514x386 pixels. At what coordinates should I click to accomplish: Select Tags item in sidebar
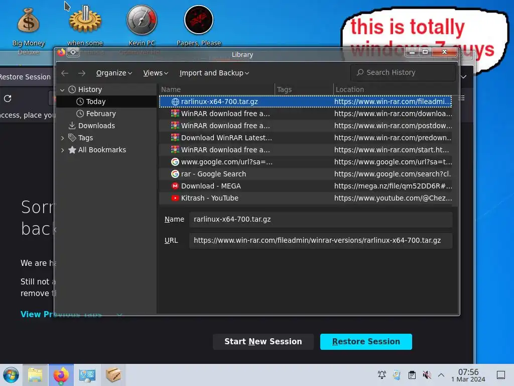[x=85, y=138]
